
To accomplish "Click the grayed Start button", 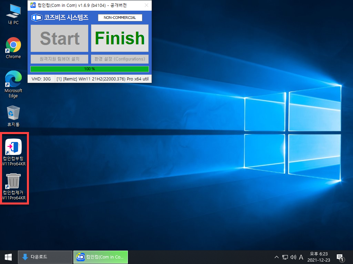I will (59, 38).
